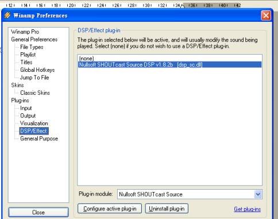Open File Types preferences
Screen dimensions: 278x219
32,47
